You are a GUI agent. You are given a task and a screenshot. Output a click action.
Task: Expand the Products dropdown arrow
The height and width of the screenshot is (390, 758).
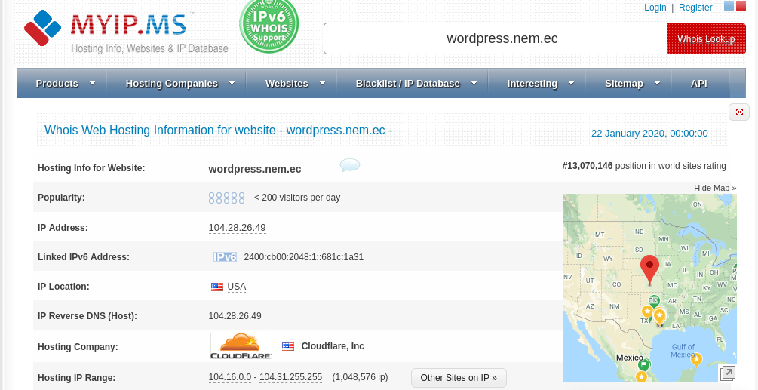[92, 83]
